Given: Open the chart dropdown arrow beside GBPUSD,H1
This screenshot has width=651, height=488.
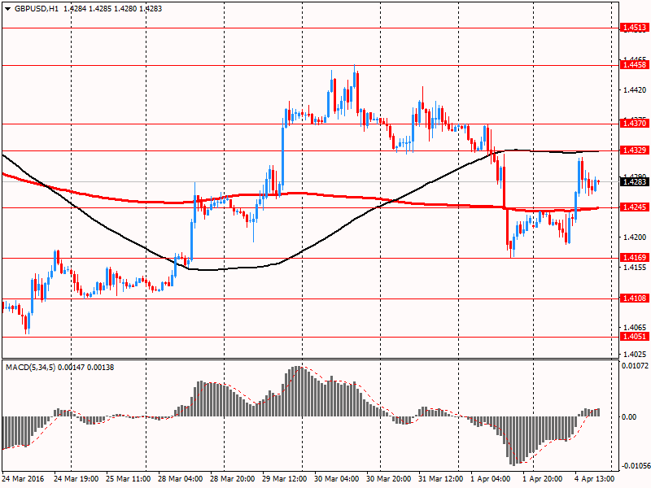Looking at the screenshot, I should point(7,9).
